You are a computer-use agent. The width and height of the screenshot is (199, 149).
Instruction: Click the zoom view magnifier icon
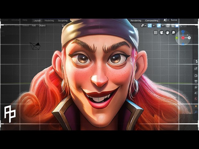[x=174, y=33]
